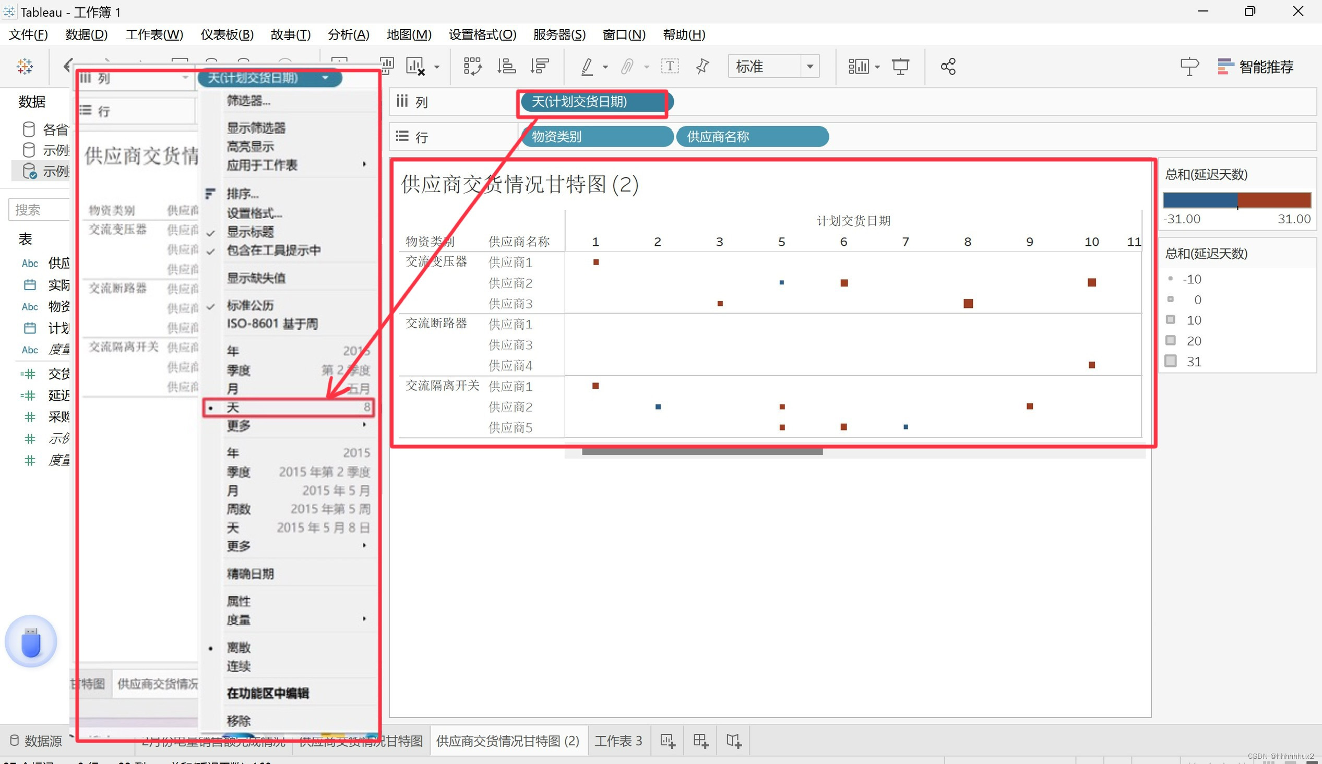Viewport: 1322px width, 764px height.
Task: Click the pin axis icon
Action: tap(702, 67)
